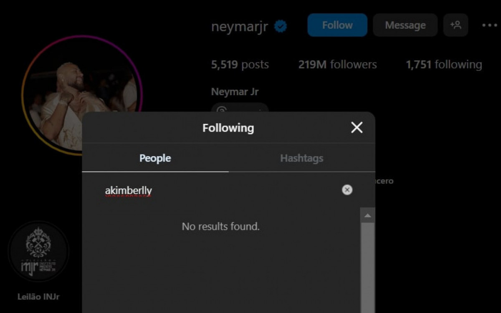
Task: Open the 1,751 following list
Action: [444, 64]
